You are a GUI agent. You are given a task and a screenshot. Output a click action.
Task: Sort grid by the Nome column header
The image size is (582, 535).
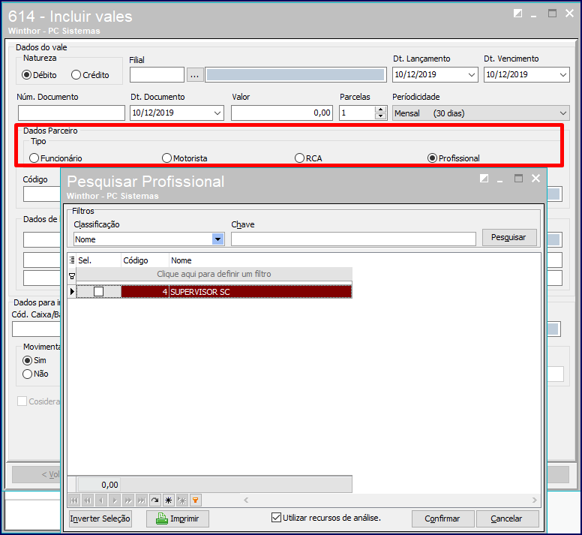(x=260, y=260)
